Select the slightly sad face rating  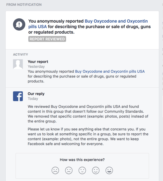(69, 170)
